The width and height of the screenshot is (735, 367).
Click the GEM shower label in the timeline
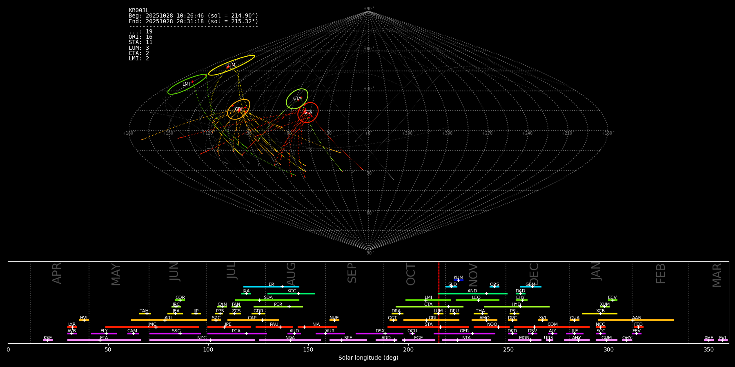point(530,285)
